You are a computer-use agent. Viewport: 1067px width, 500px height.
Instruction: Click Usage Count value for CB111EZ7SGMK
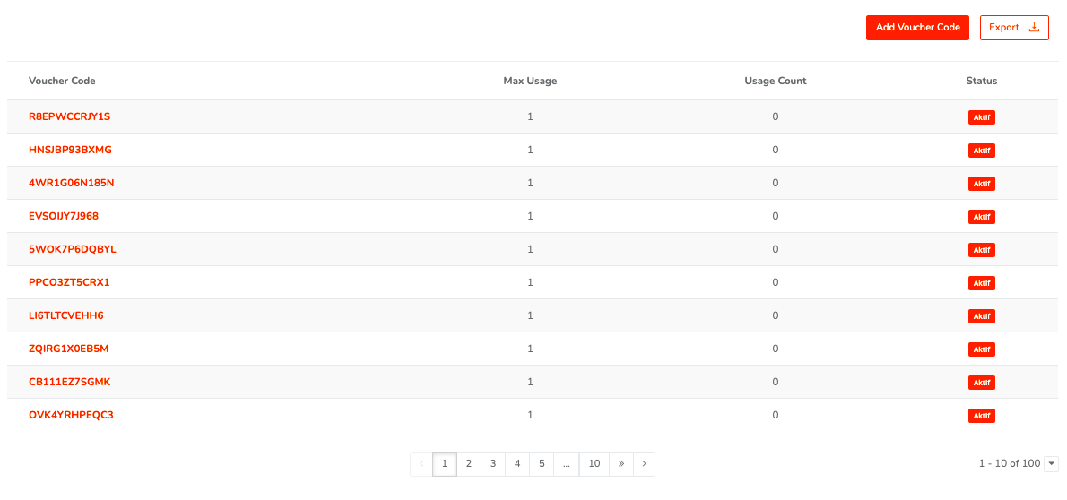775,383
